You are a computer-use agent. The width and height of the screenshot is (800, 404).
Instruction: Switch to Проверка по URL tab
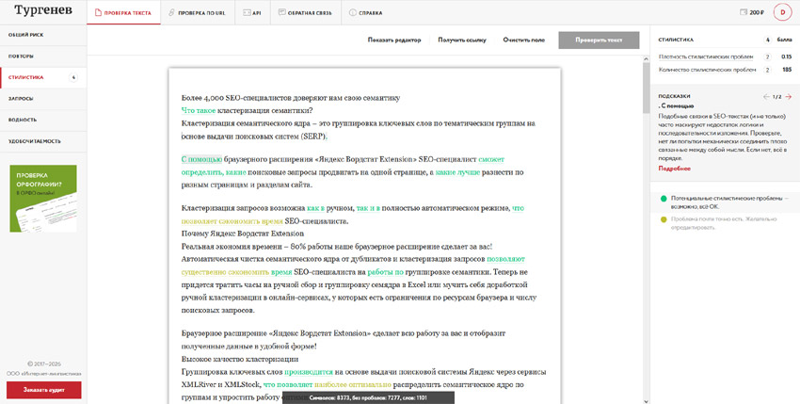coord(198,13)
